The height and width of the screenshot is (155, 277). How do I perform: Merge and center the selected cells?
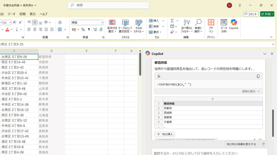60,30
